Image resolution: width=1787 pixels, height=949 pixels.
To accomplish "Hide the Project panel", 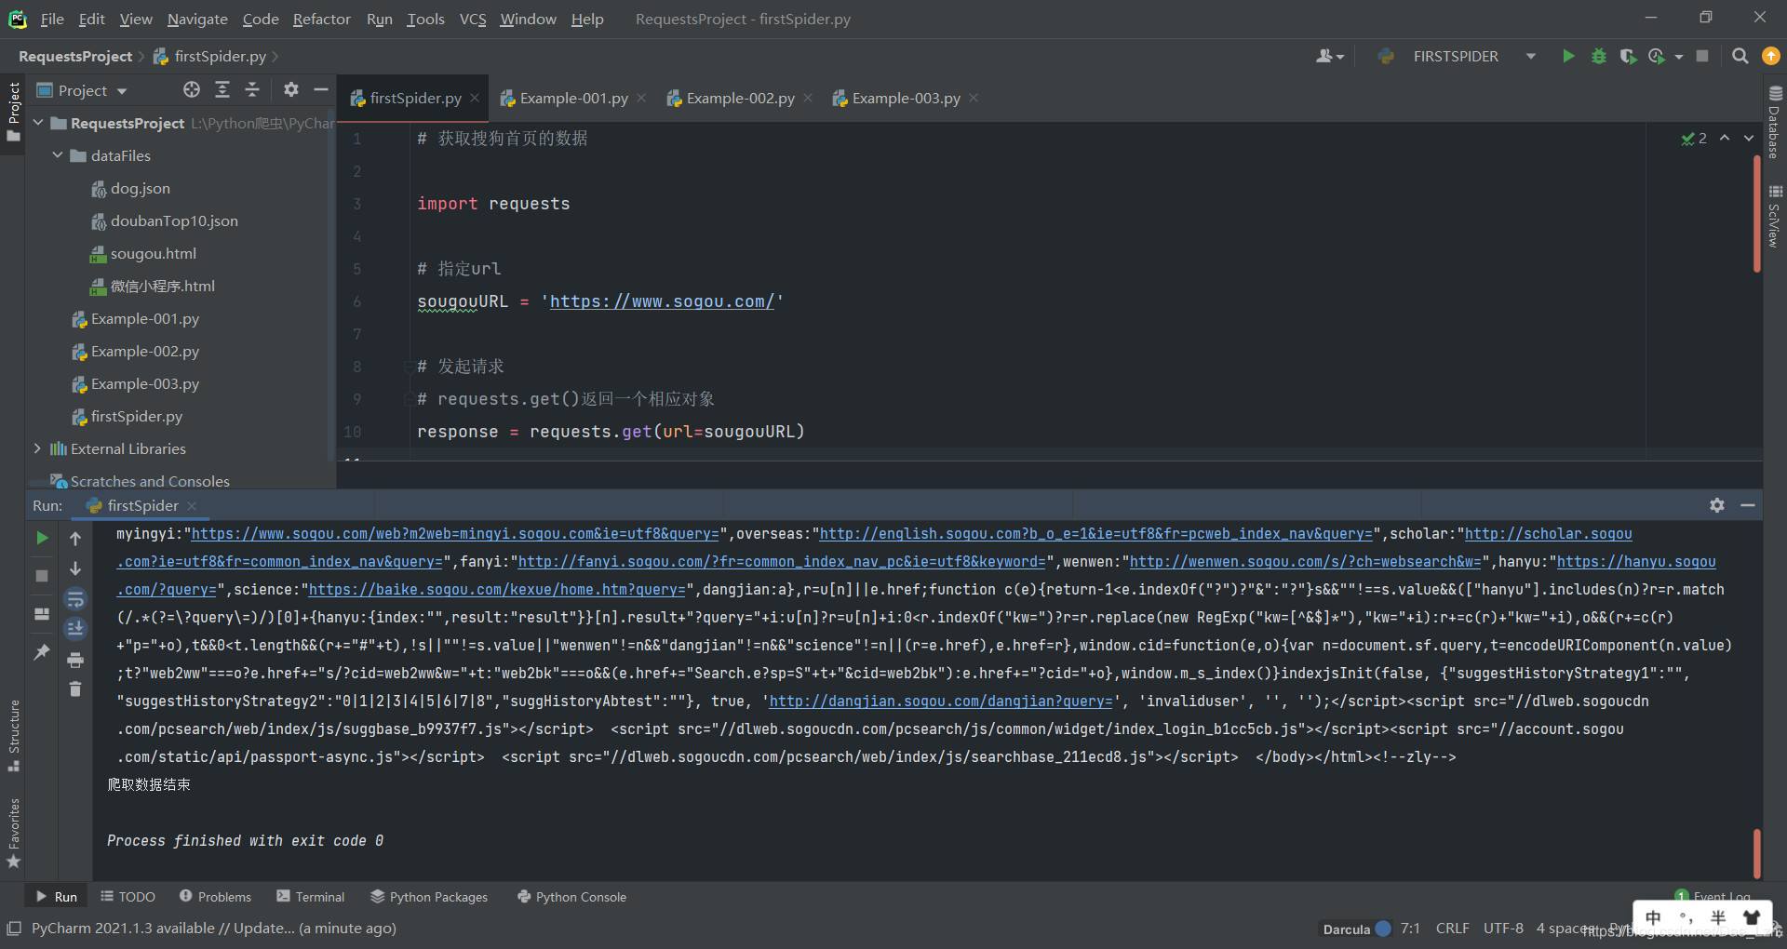I will (321, 89).
